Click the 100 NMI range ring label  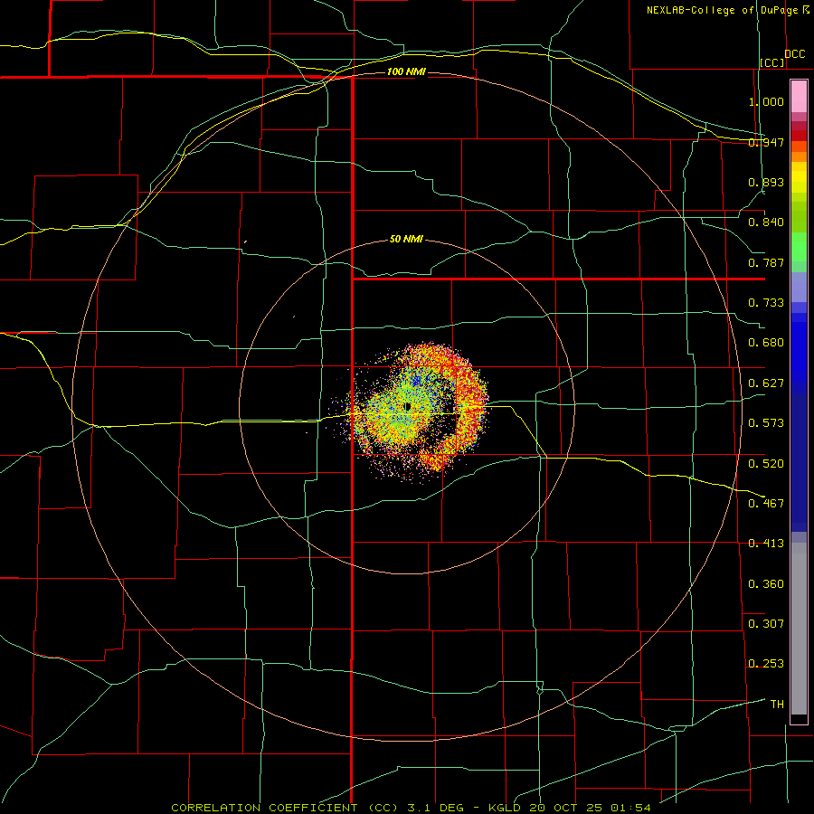tap(406, 71)
